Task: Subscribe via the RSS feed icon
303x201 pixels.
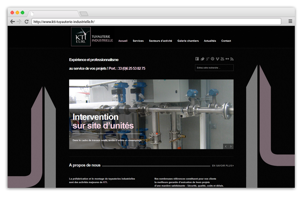Action: 232,59
